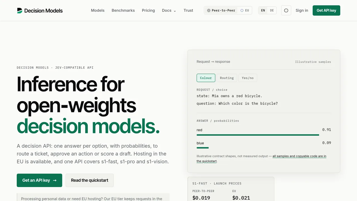Screen dimensions: 357x201
Task: Expand the Docs dropdown menu
Action: tap(169, 10)
